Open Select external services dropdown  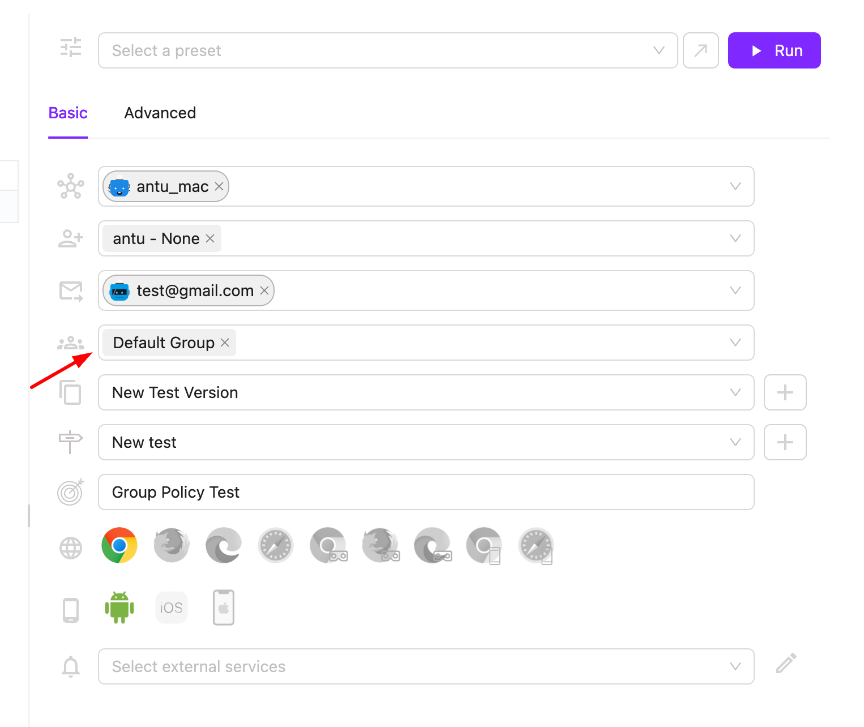(426, 666)
